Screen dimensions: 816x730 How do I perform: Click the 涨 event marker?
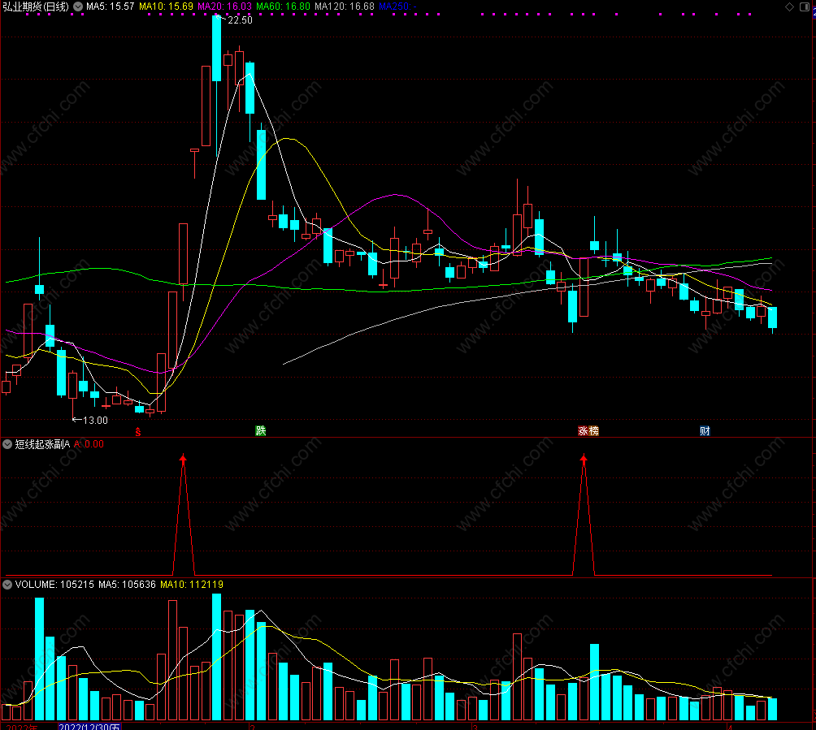(584, 430)
